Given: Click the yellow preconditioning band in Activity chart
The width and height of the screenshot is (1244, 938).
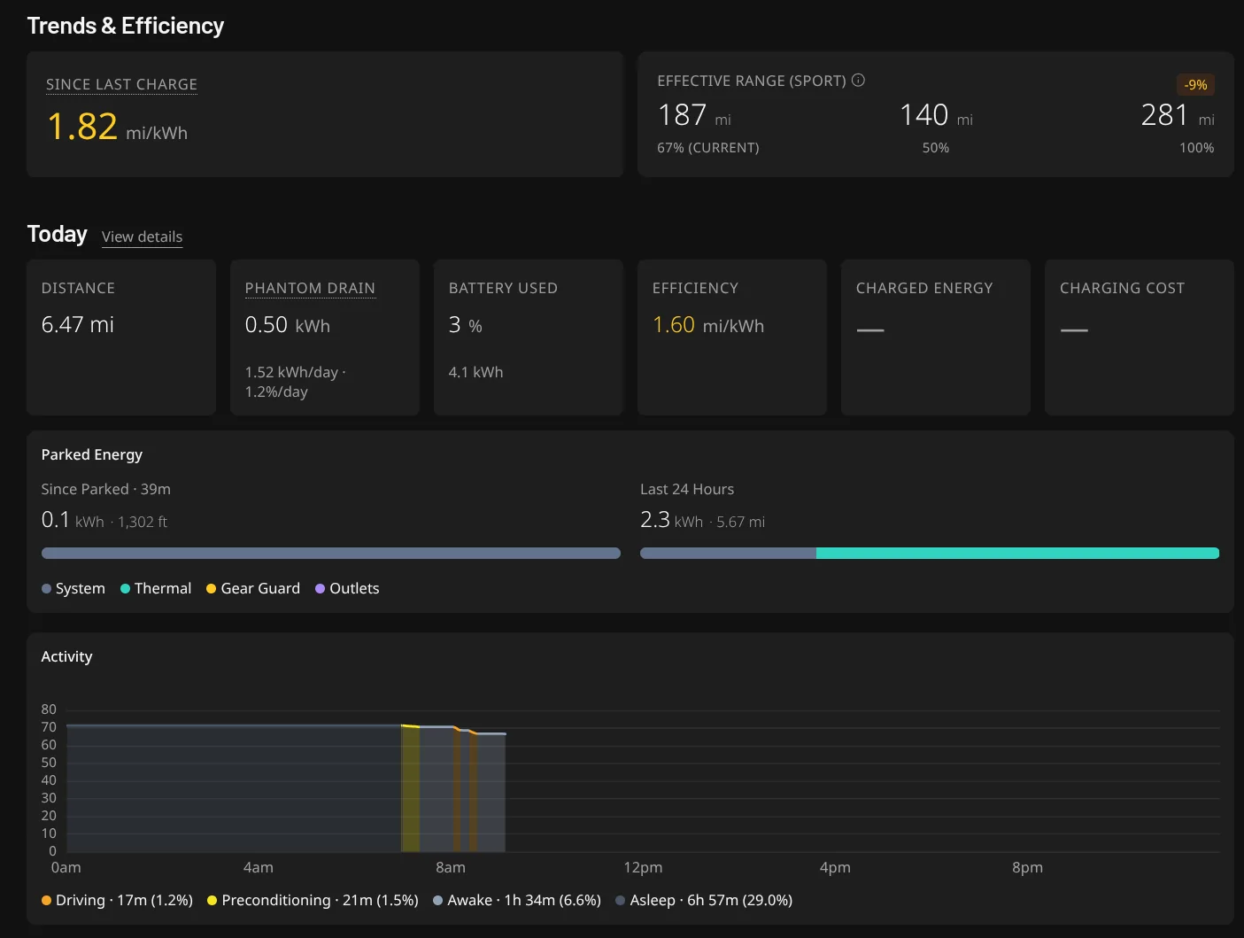Looking at the screenshot, I should [411, 788].
